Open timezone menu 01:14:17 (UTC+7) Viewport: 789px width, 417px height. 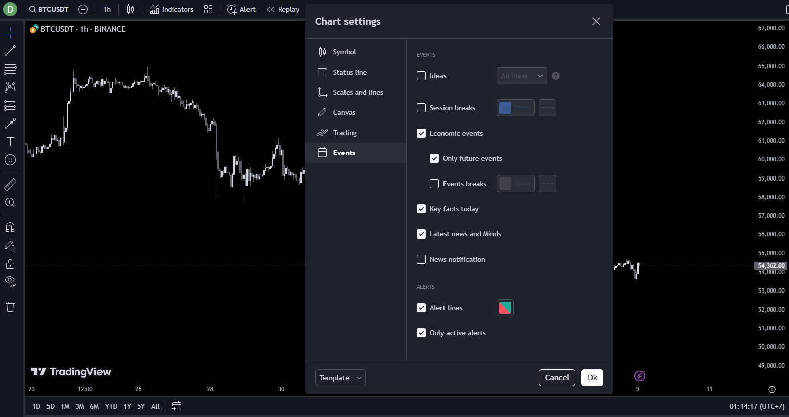click(x=757, y=406)
